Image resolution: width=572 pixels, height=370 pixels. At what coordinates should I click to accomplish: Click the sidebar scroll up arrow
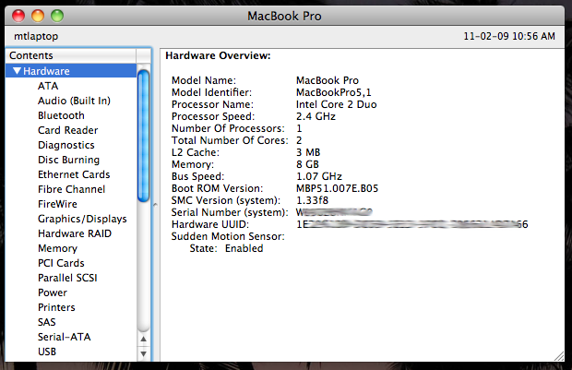pos(144,339)
